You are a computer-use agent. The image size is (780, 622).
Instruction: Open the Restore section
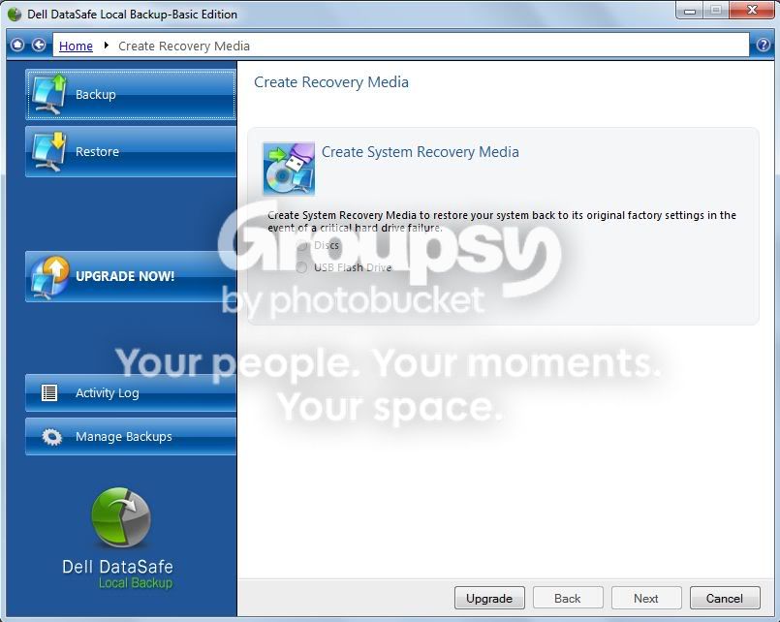point(131,152)
